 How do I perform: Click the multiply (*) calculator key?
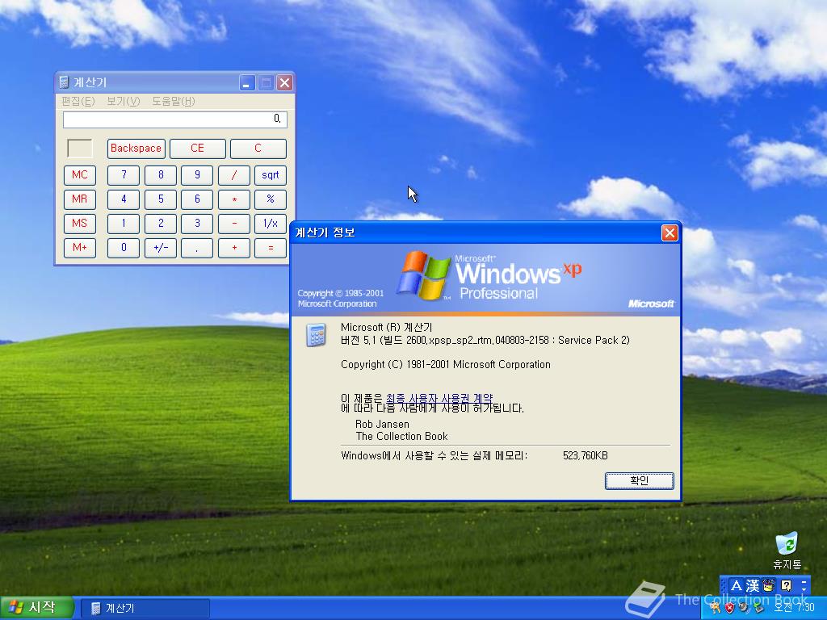coord(233,199)
